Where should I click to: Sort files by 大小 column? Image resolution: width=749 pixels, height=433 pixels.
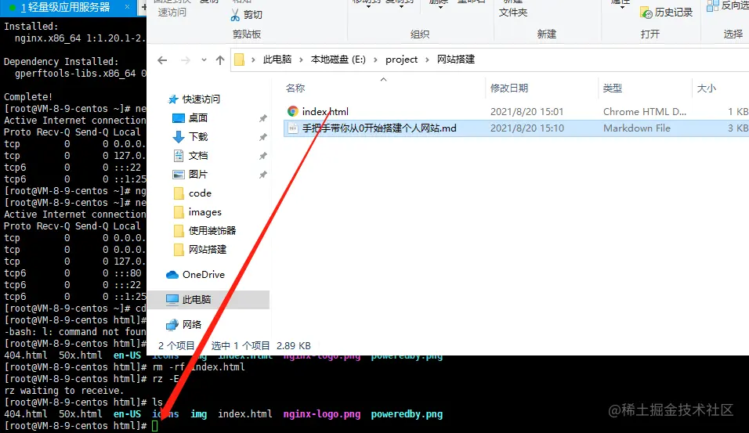[707, 88]
